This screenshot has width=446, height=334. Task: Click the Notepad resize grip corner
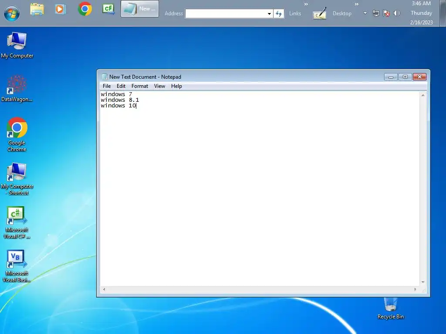pyautogui.click(x=423, y=290)
